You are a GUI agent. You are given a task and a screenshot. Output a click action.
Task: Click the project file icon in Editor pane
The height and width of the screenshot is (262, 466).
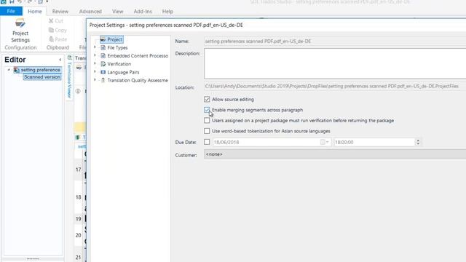point(16,70)
